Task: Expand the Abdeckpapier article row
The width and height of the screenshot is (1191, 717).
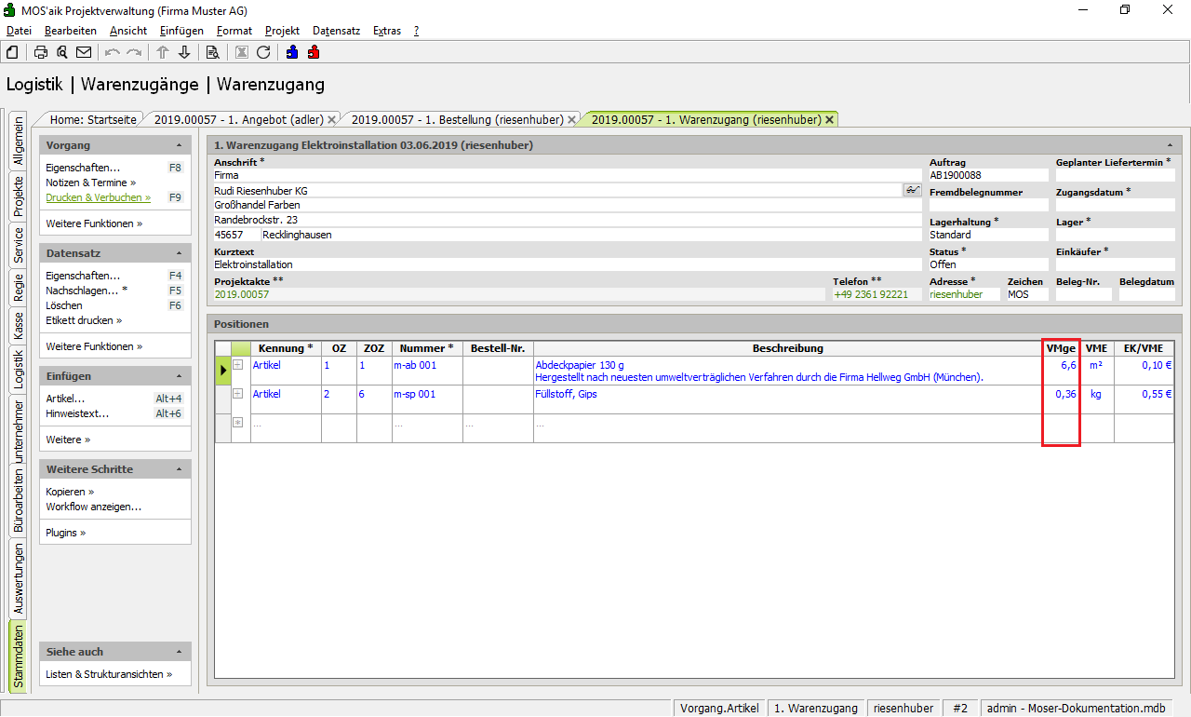Action: coord(238,365)
